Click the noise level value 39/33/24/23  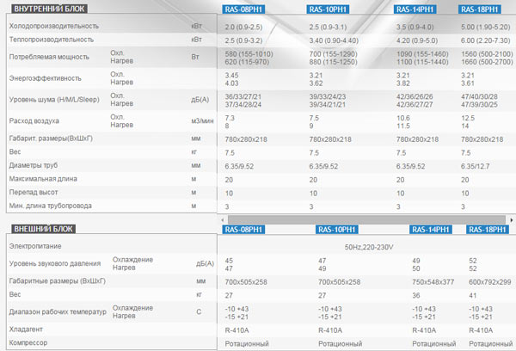click(328, 97)
